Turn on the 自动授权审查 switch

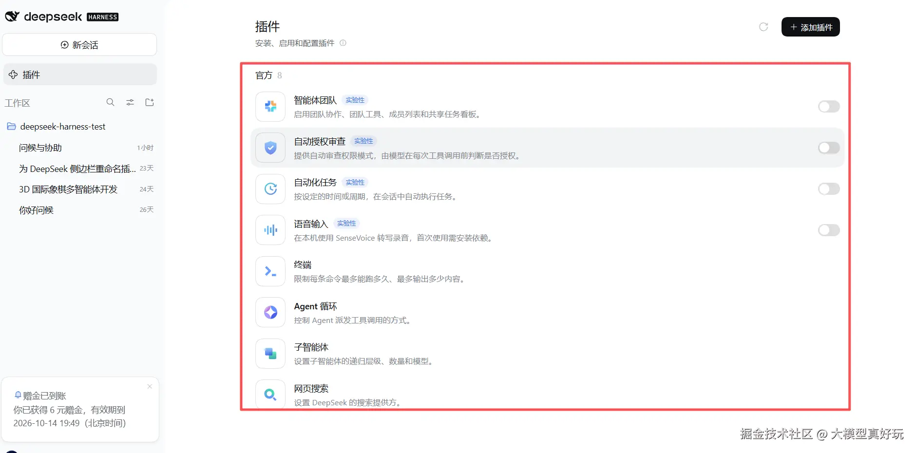pos(829,148)
